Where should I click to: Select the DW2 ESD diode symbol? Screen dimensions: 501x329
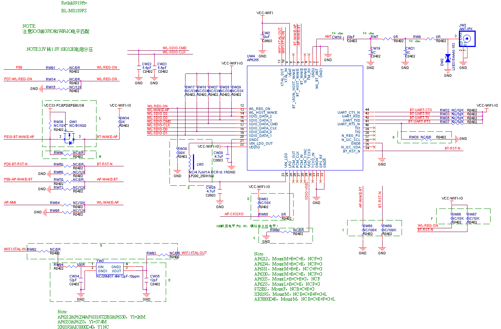click(x=448, y=59)
